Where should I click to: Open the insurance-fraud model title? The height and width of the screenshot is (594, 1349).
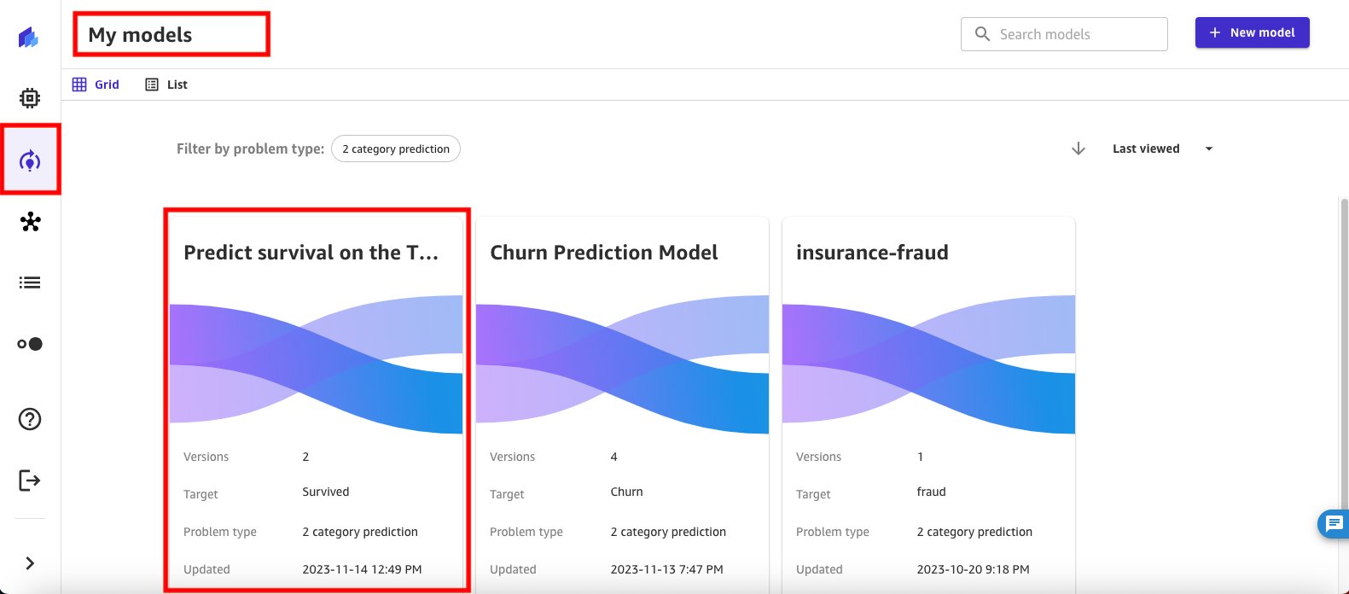click(872, 253)
